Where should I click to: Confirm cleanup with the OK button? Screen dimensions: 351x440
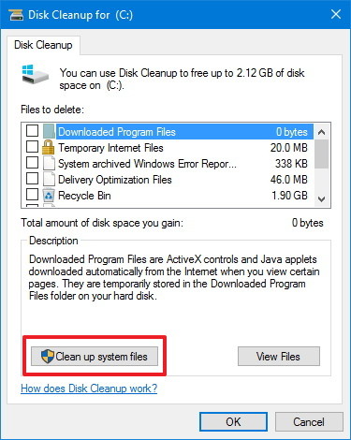click(233, 422)
